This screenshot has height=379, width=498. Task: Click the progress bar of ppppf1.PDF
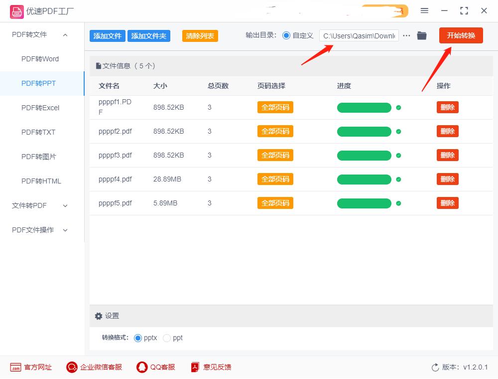(x=364, y=107)
